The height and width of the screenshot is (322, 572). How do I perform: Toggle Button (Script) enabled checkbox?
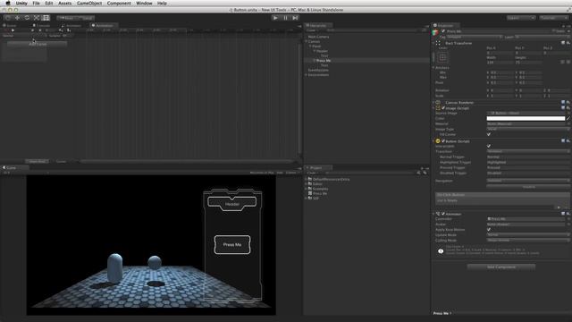click(443, 141)
